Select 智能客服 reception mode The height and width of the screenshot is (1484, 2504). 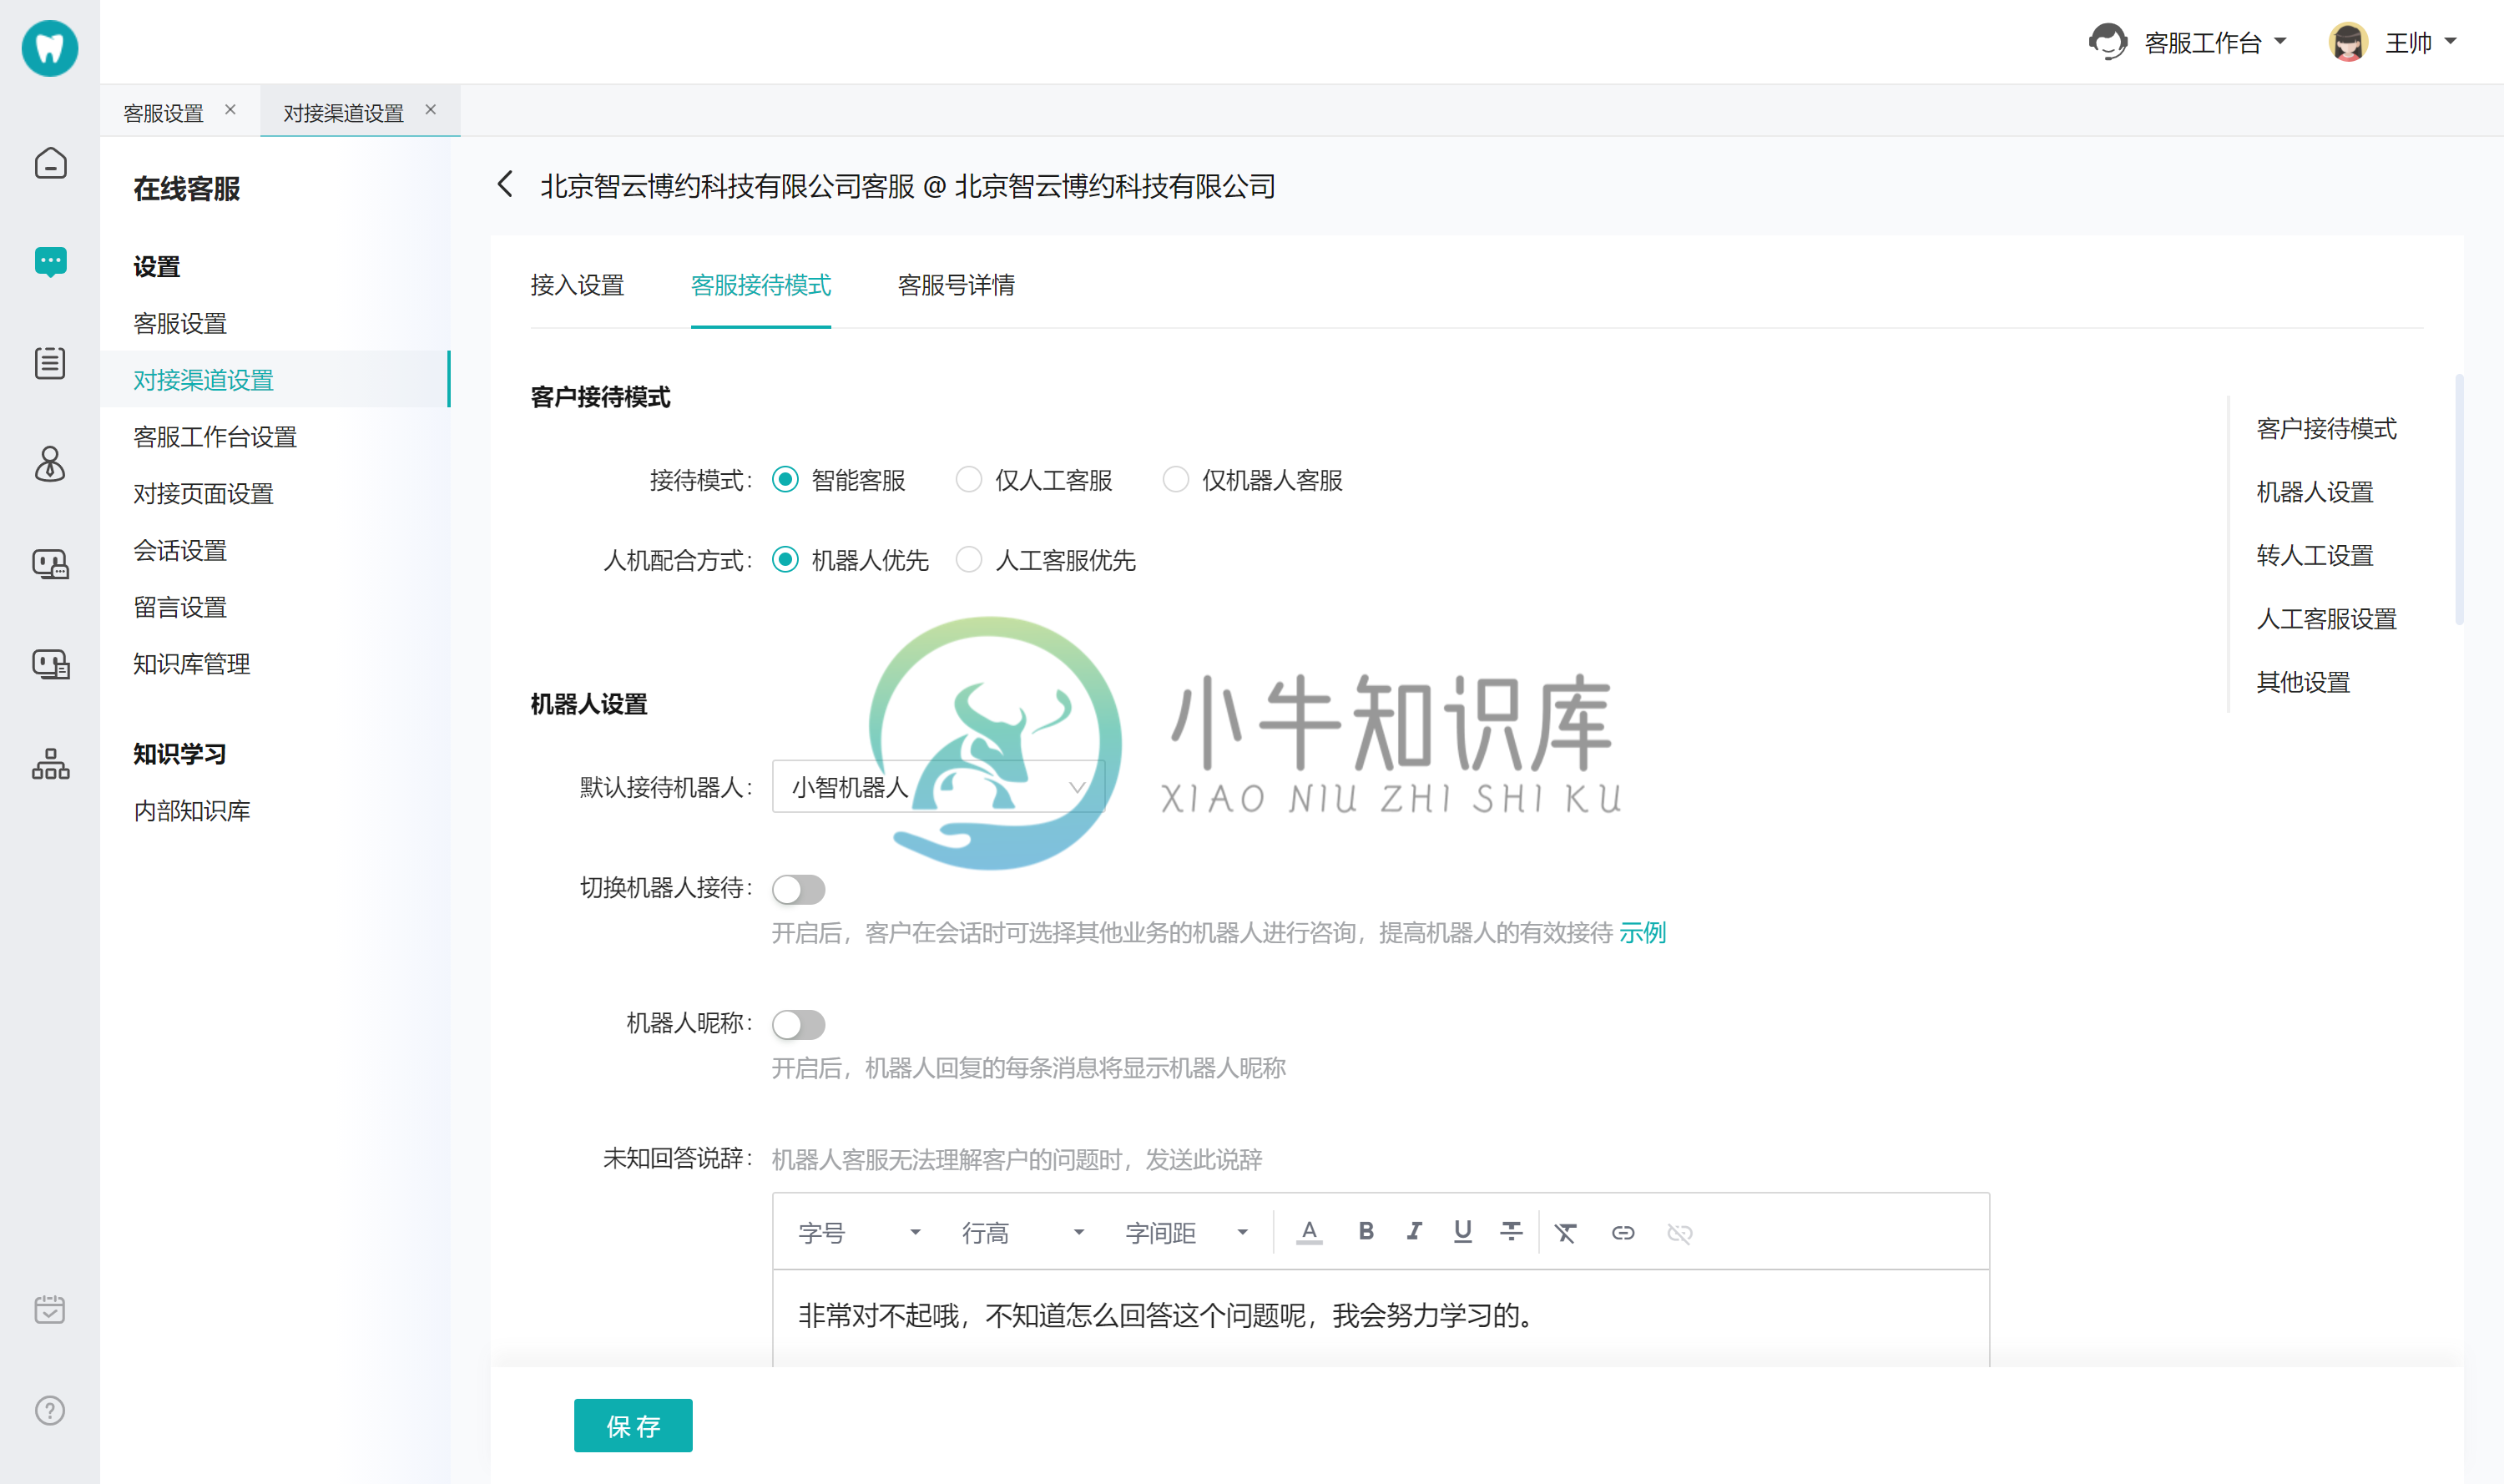[785, 480]
